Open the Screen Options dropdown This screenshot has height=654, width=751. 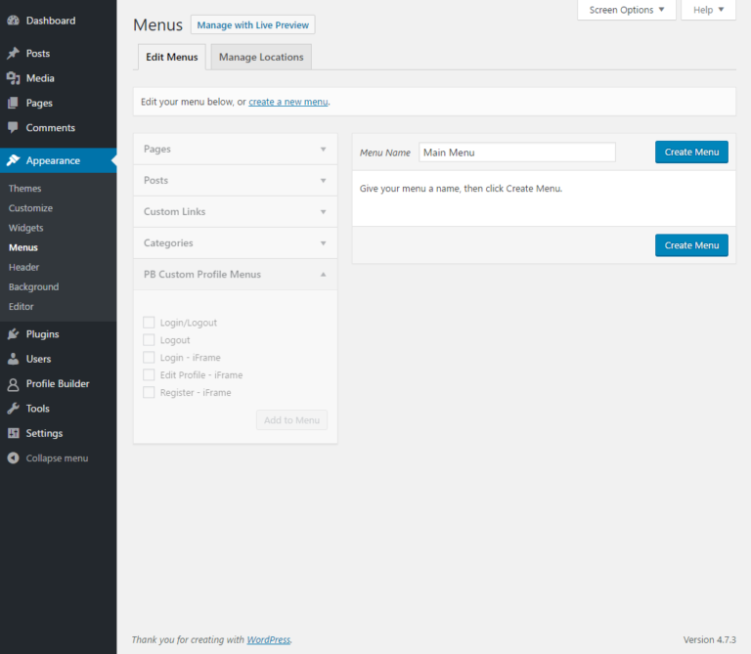627,10
